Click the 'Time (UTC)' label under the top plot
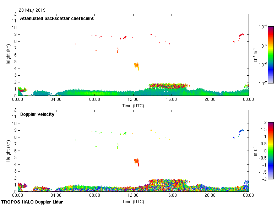This screenshot has height=206, width=277. click(133, 106)
